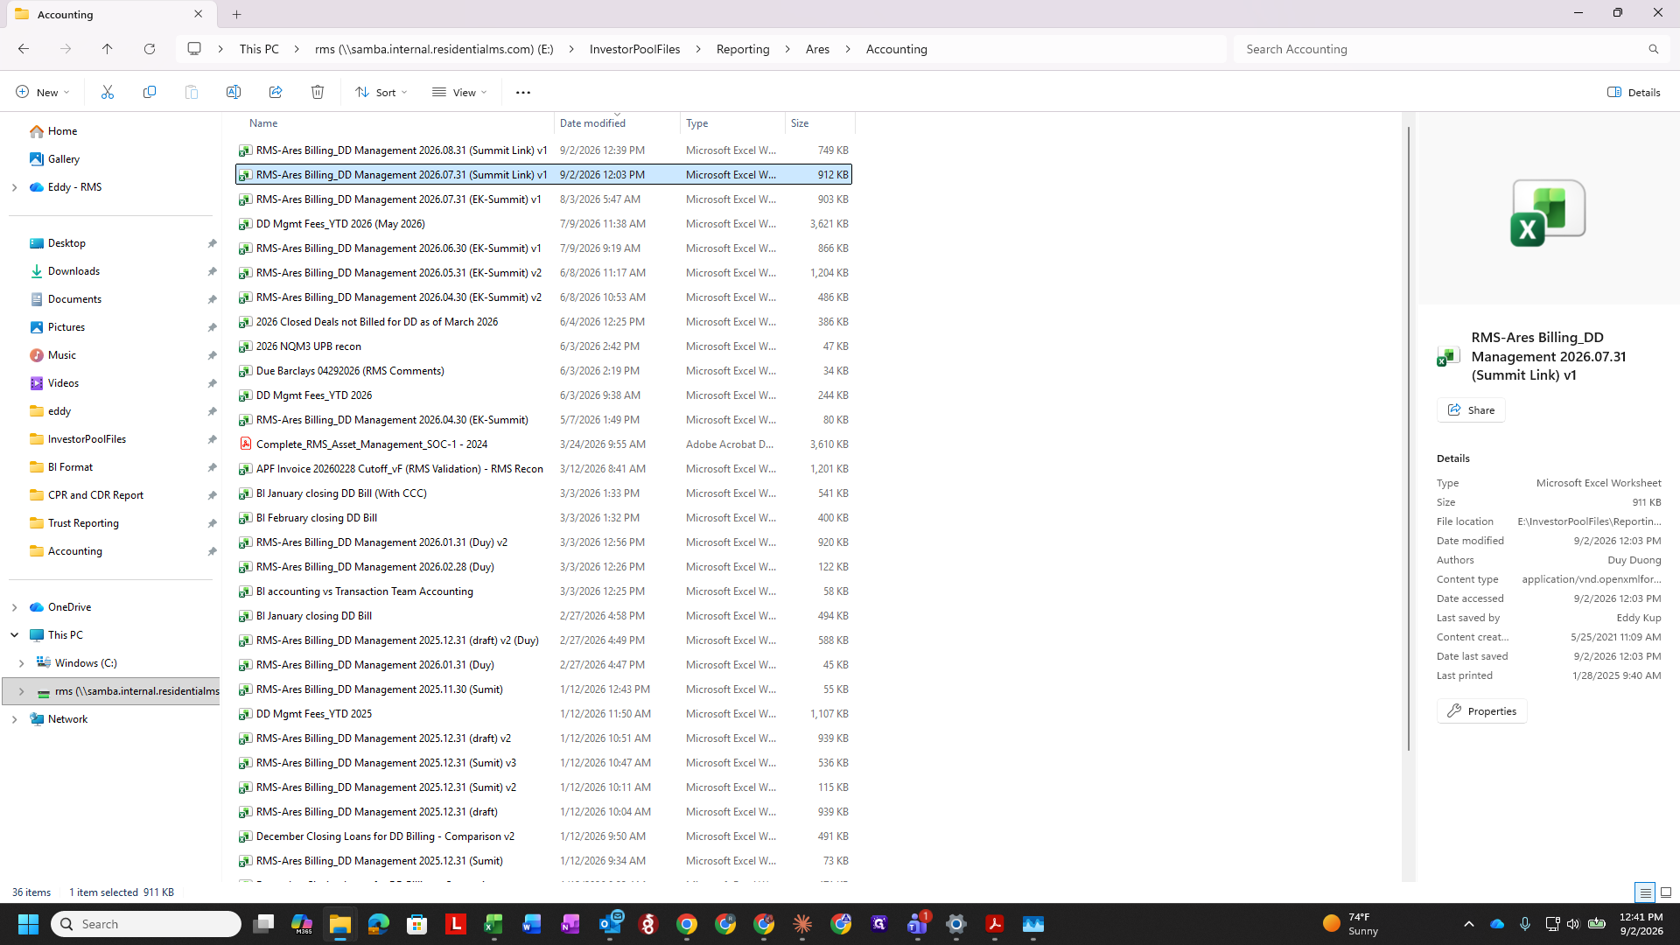
Task: Click the taskbar Search box
Action: point(146,924)
